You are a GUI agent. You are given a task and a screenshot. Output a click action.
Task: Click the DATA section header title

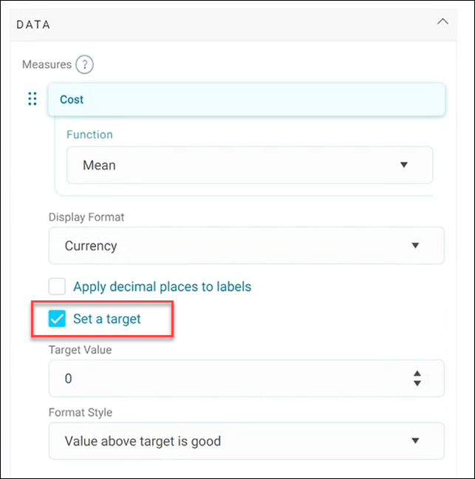[33, 25]
